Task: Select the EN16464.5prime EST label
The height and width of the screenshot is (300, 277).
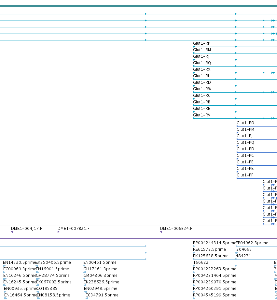Action: coord(21,295)
